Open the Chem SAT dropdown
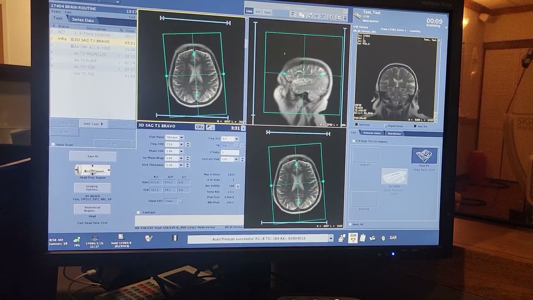The image size is (533, 300). tap(180, 201)
